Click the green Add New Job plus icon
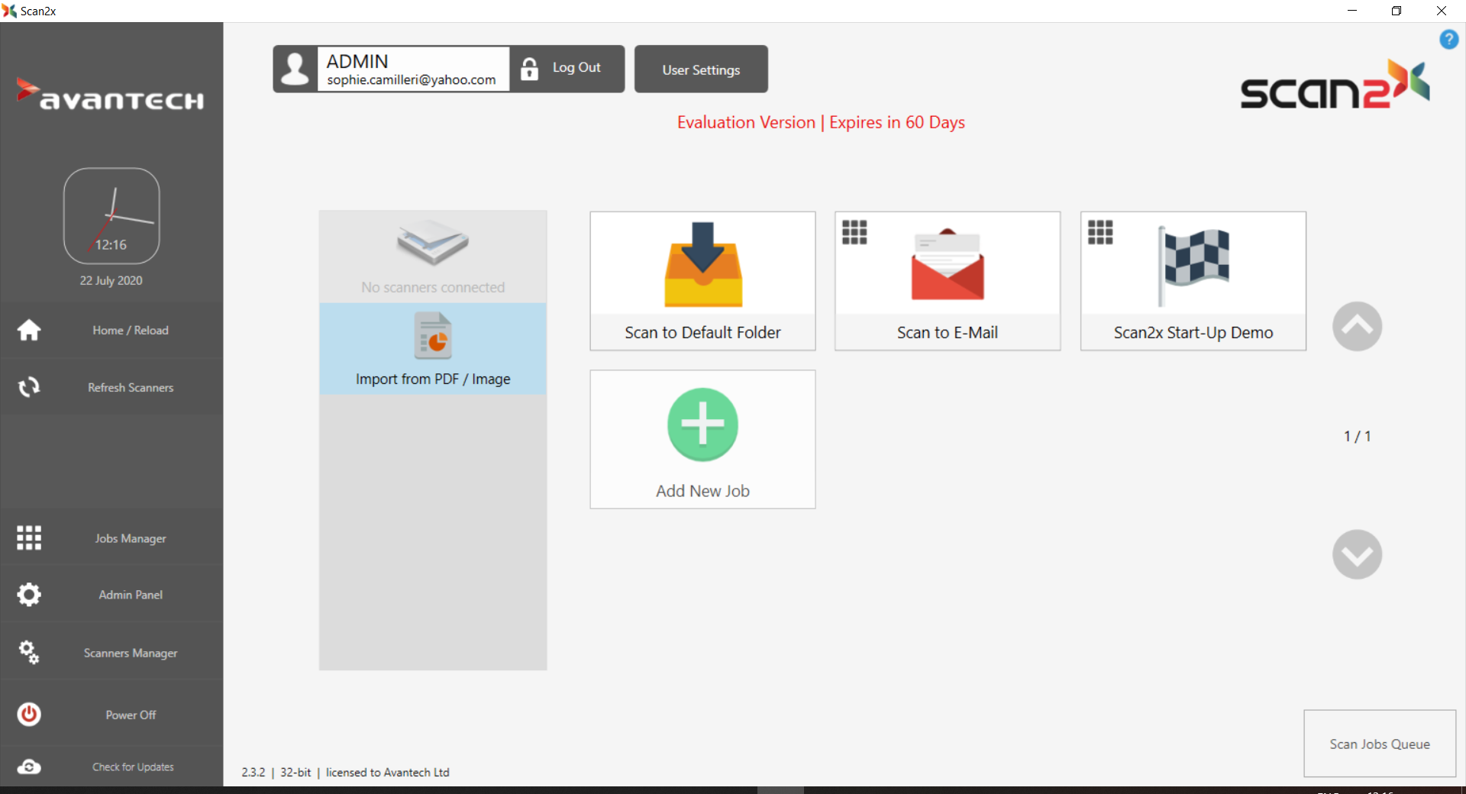This screenshot has width=1466, height=794. pyautogui.click(x=702, y=424)
